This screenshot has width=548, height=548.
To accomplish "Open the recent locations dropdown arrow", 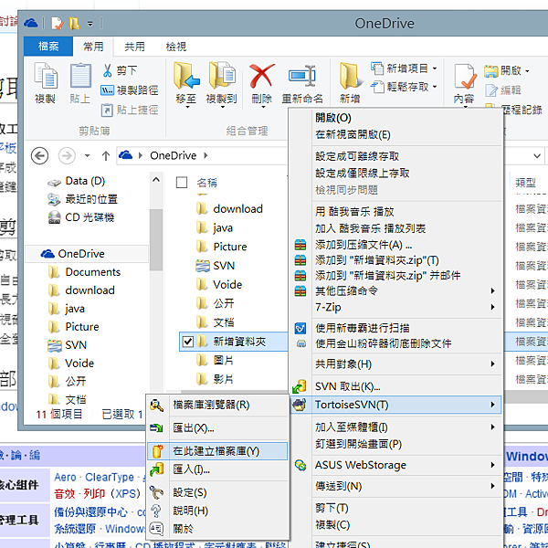I will coord(87,156).
